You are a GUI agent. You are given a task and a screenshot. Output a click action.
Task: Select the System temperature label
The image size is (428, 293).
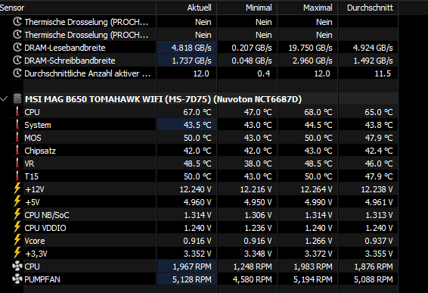pyautogui.click(x=38, y=125)
